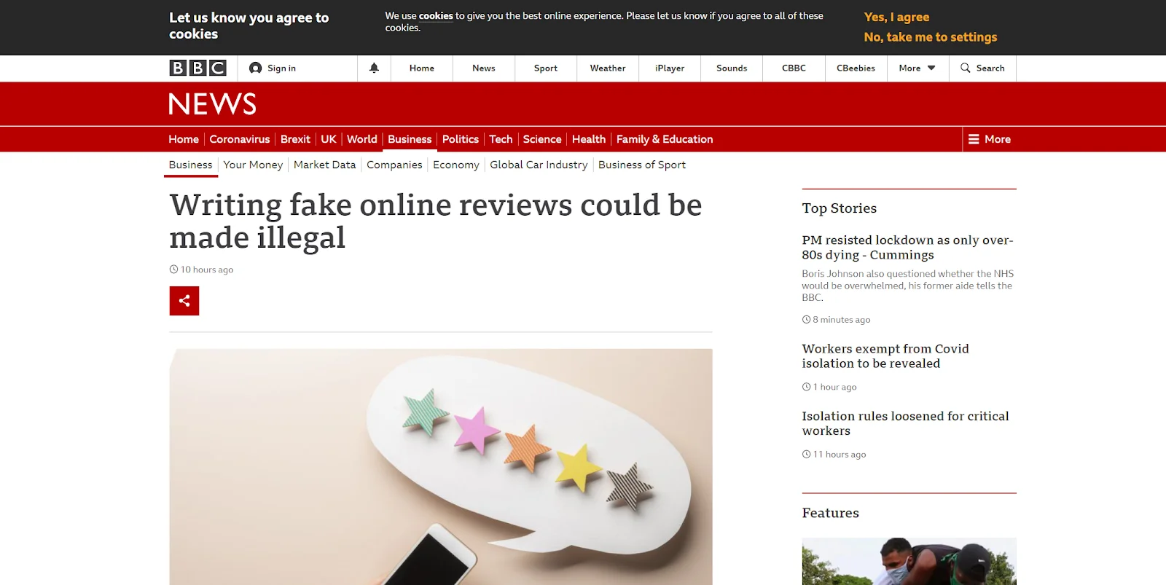Choose No, take me to settings
This screenshot has height=585, width=1166.
pos(931,37)
